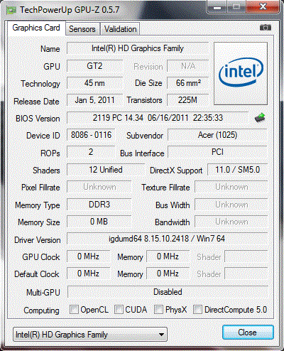
Task: Click the Memory Type field DDR3
Action: point(99,205)
